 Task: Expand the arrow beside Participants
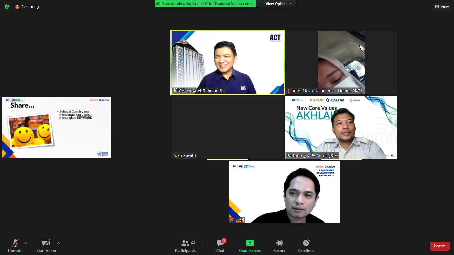[x=203, y=243]
